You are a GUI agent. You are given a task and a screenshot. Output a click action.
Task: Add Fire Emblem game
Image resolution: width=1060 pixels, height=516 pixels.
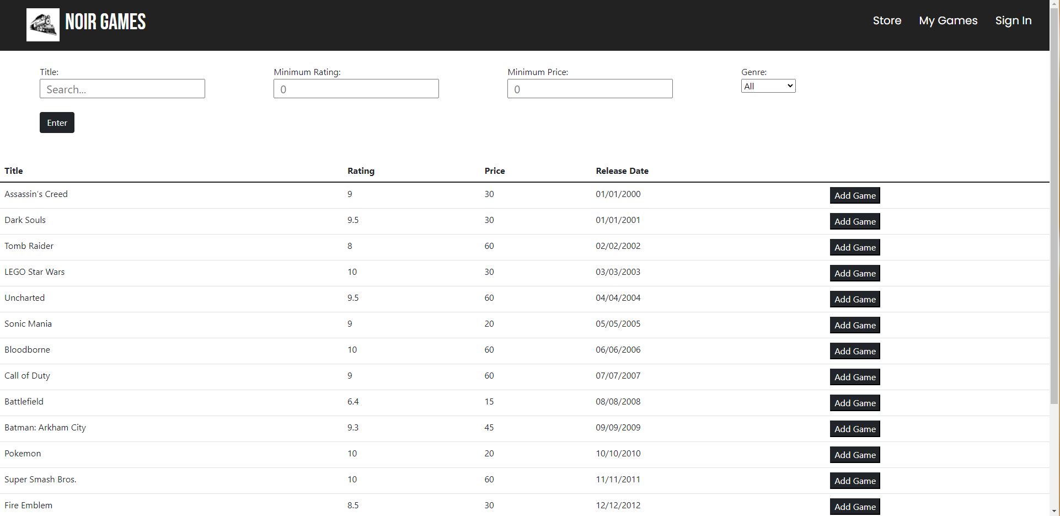click(x=855, y=507)
